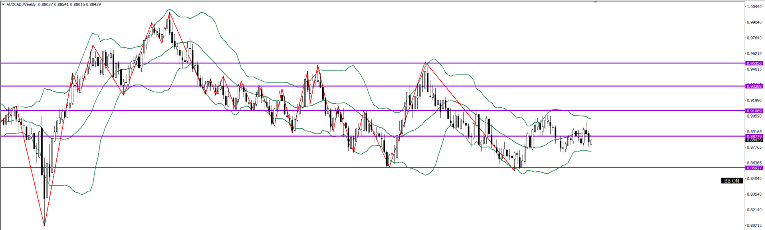Viewport: 765px width, 230px height.
Task: Click the 0.83540 price scale label
Action: click(x=754, y=195)
